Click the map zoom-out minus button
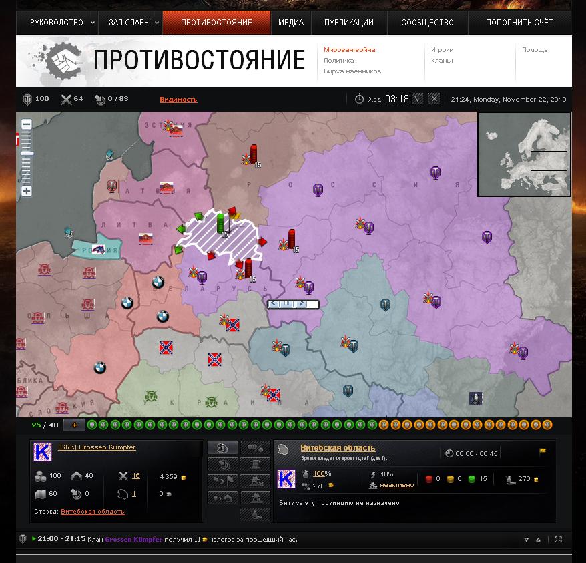 (27, 124)
